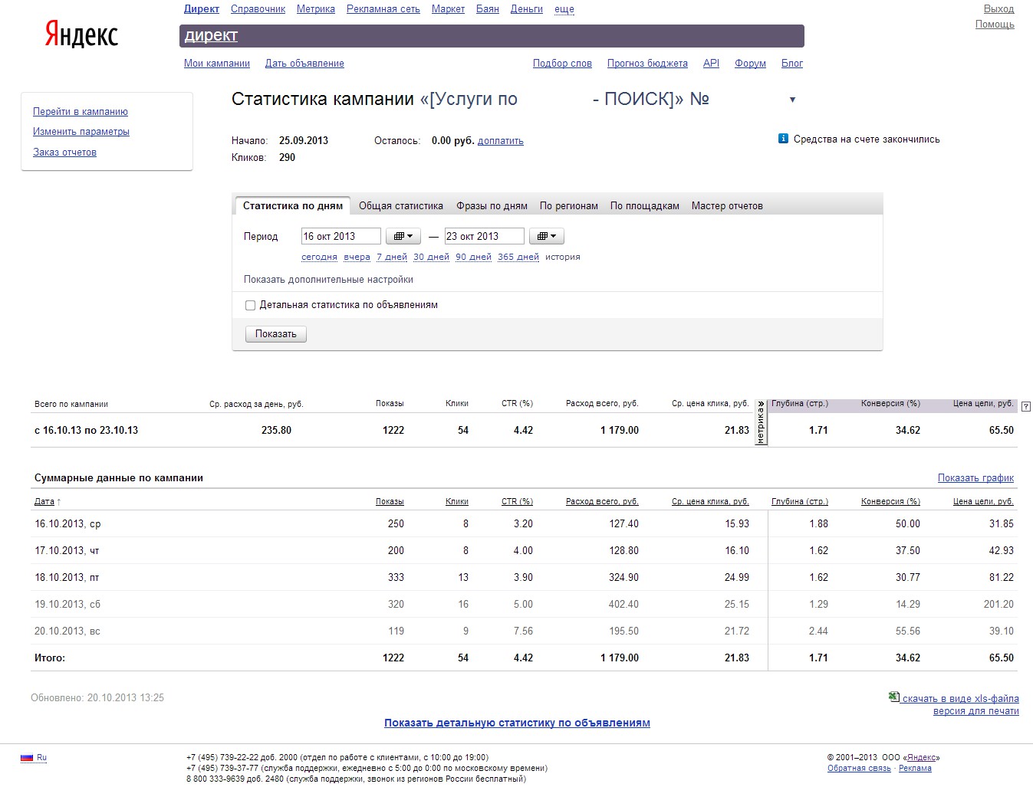The image size is (1033, 797).
Task: Open Мои кампании link
Action: click(217, 64)
